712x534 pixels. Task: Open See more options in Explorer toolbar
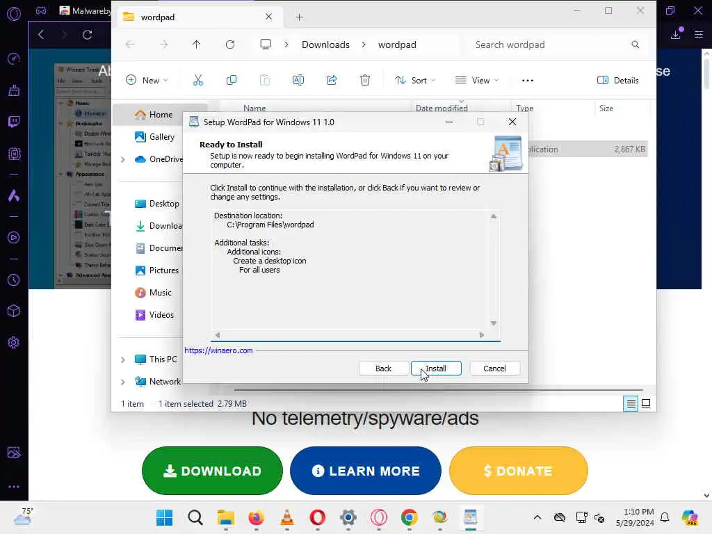(x=528, y=81)
